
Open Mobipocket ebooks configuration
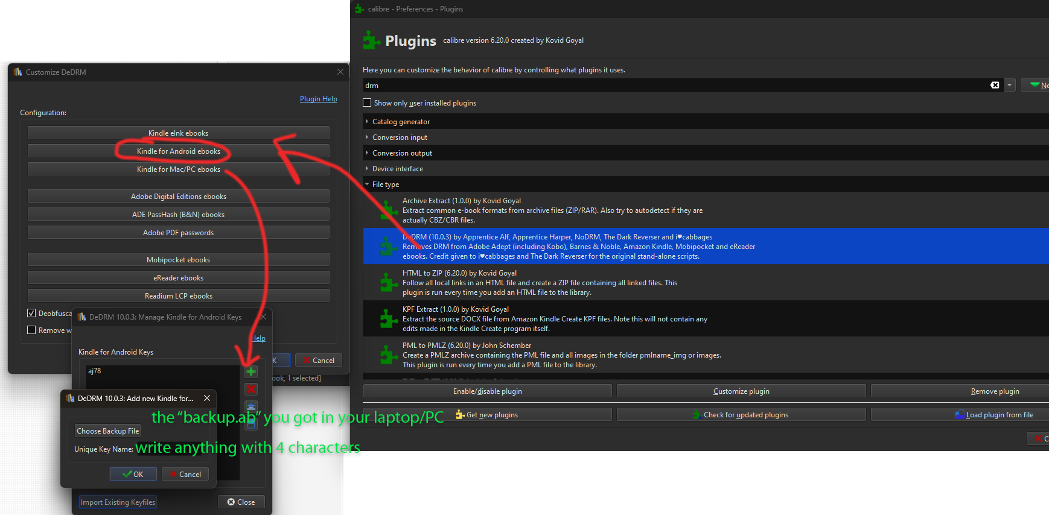point(179,260)
